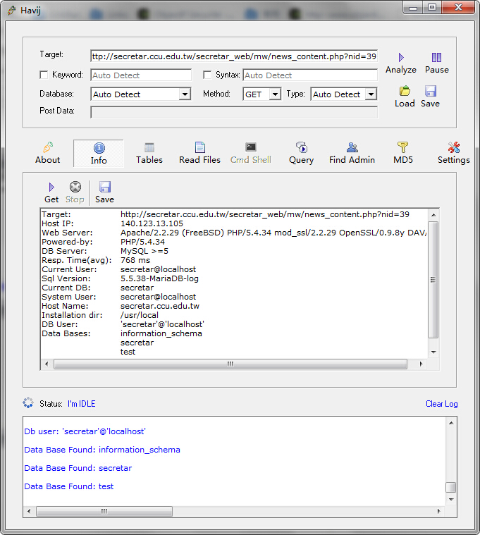Screen dimensions: 480x535
Task: Open the Read Files section
Action: click(199, 153)
